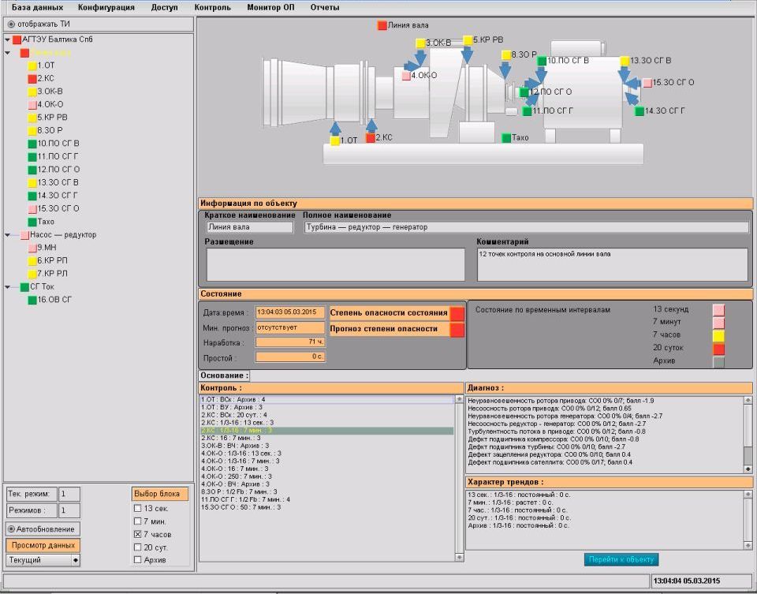Click the Перейти к объекту button
This screenshot has height=594, width=757.
tap(621, 559)
